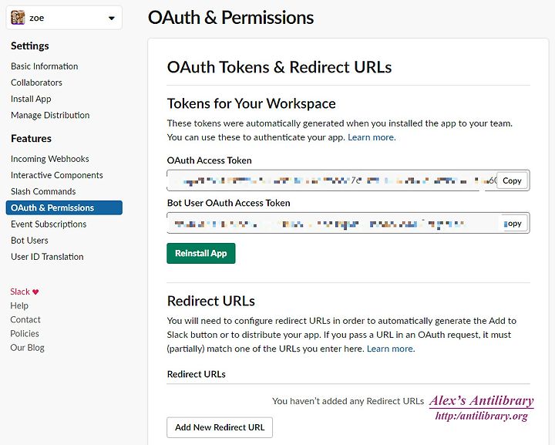Open Learn more link under Tokens
This screenshot has height=445, width=555.
(372, 137)
